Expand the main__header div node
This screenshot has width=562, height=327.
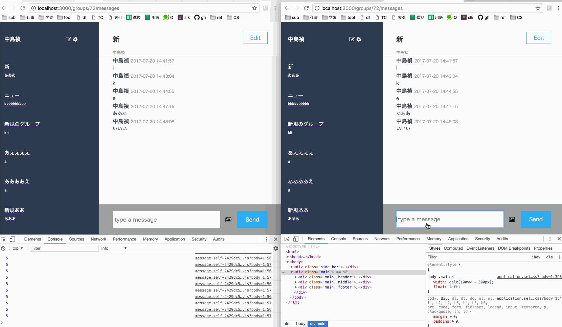coord(296,277)
